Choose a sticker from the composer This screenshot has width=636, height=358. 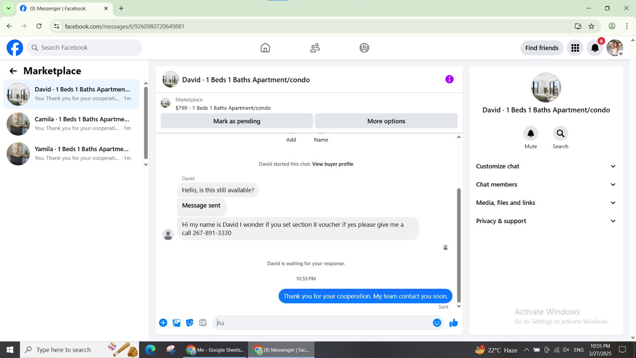click(x=190, y=323)
